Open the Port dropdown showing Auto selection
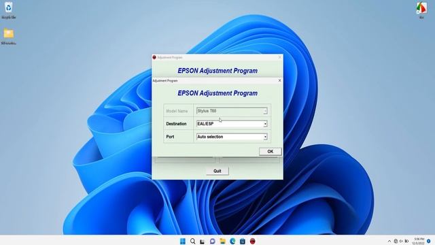This screenshot has height=245, width=435. 232,137
